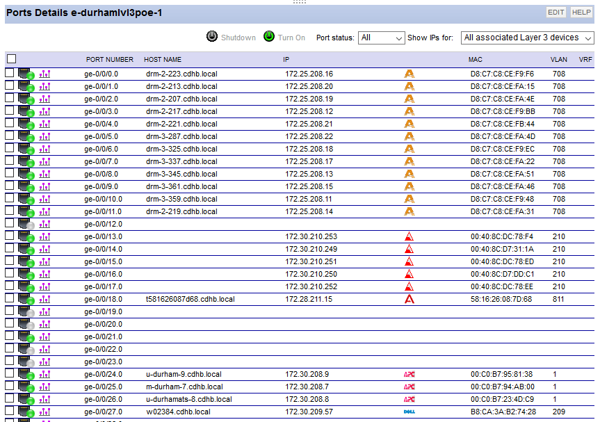The height and width of the screenshot is (422, 600).
Task: Click the EDIT button
Action: tap(556, 13)
